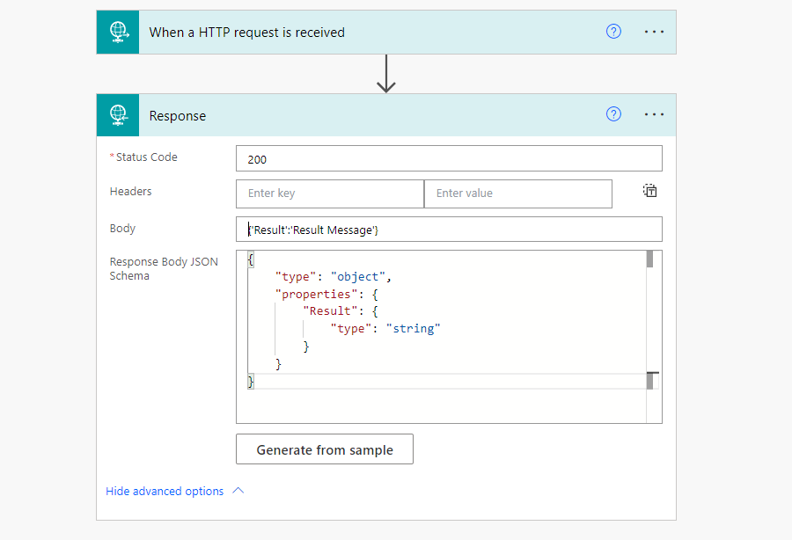This screenshot has width=792, height=540.
Task: Open the HTTP request trigger ellipsis menu
Action: [654, 32]
